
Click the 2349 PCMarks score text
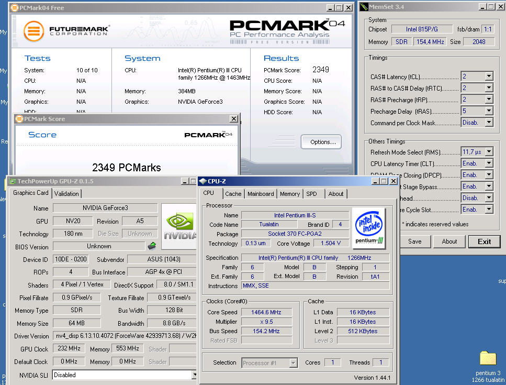(x=127, y=167)
